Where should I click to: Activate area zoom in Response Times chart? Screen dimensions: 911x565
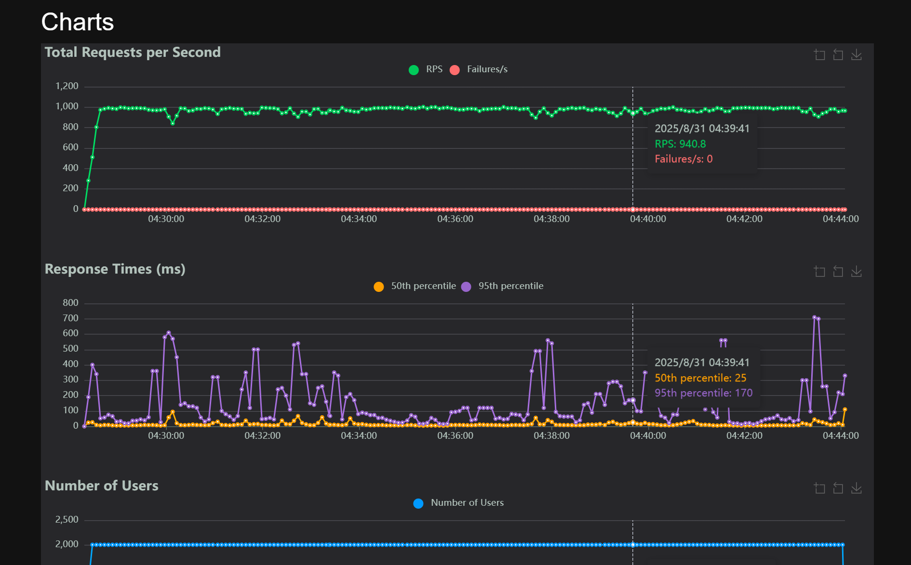(819, 272)
